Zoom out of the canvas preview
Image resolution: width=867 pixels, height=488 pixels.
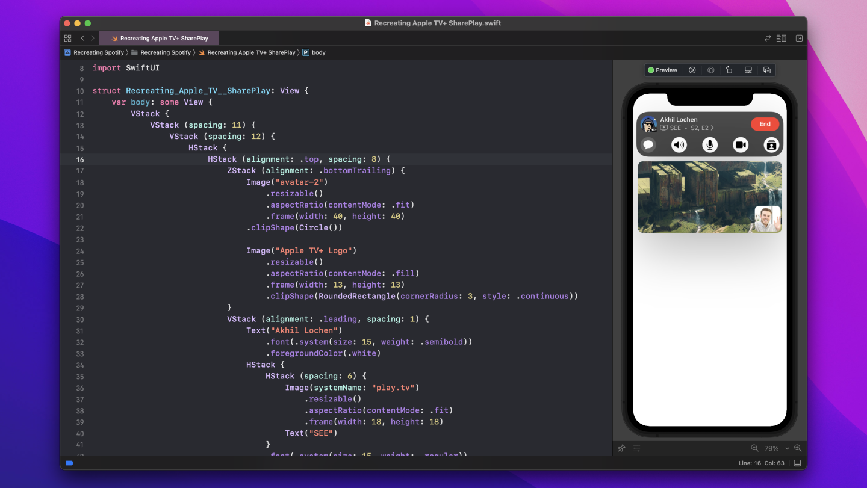tap(754, 448)
